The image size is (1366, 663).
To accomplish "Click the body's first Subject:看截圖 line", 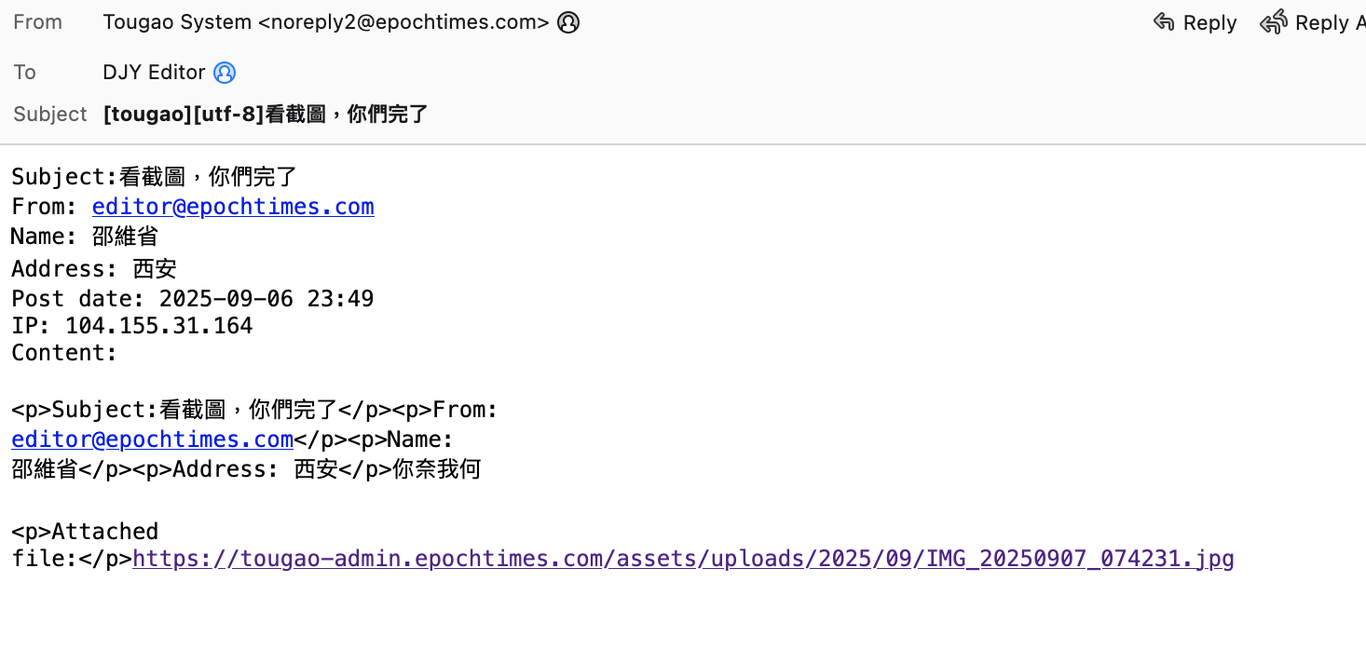I will (x=154, y=177).
